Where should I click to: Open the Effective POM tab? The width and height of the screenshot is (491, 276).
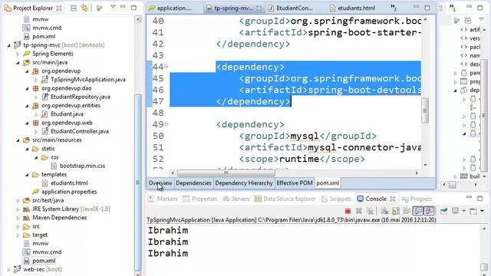pyautogui.click(x=295, y=183)
